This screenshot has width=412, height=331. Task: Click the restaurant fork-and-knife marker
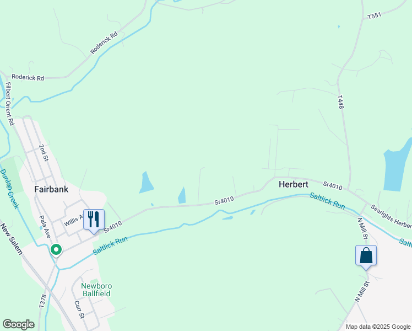click(x=94, y=221)
